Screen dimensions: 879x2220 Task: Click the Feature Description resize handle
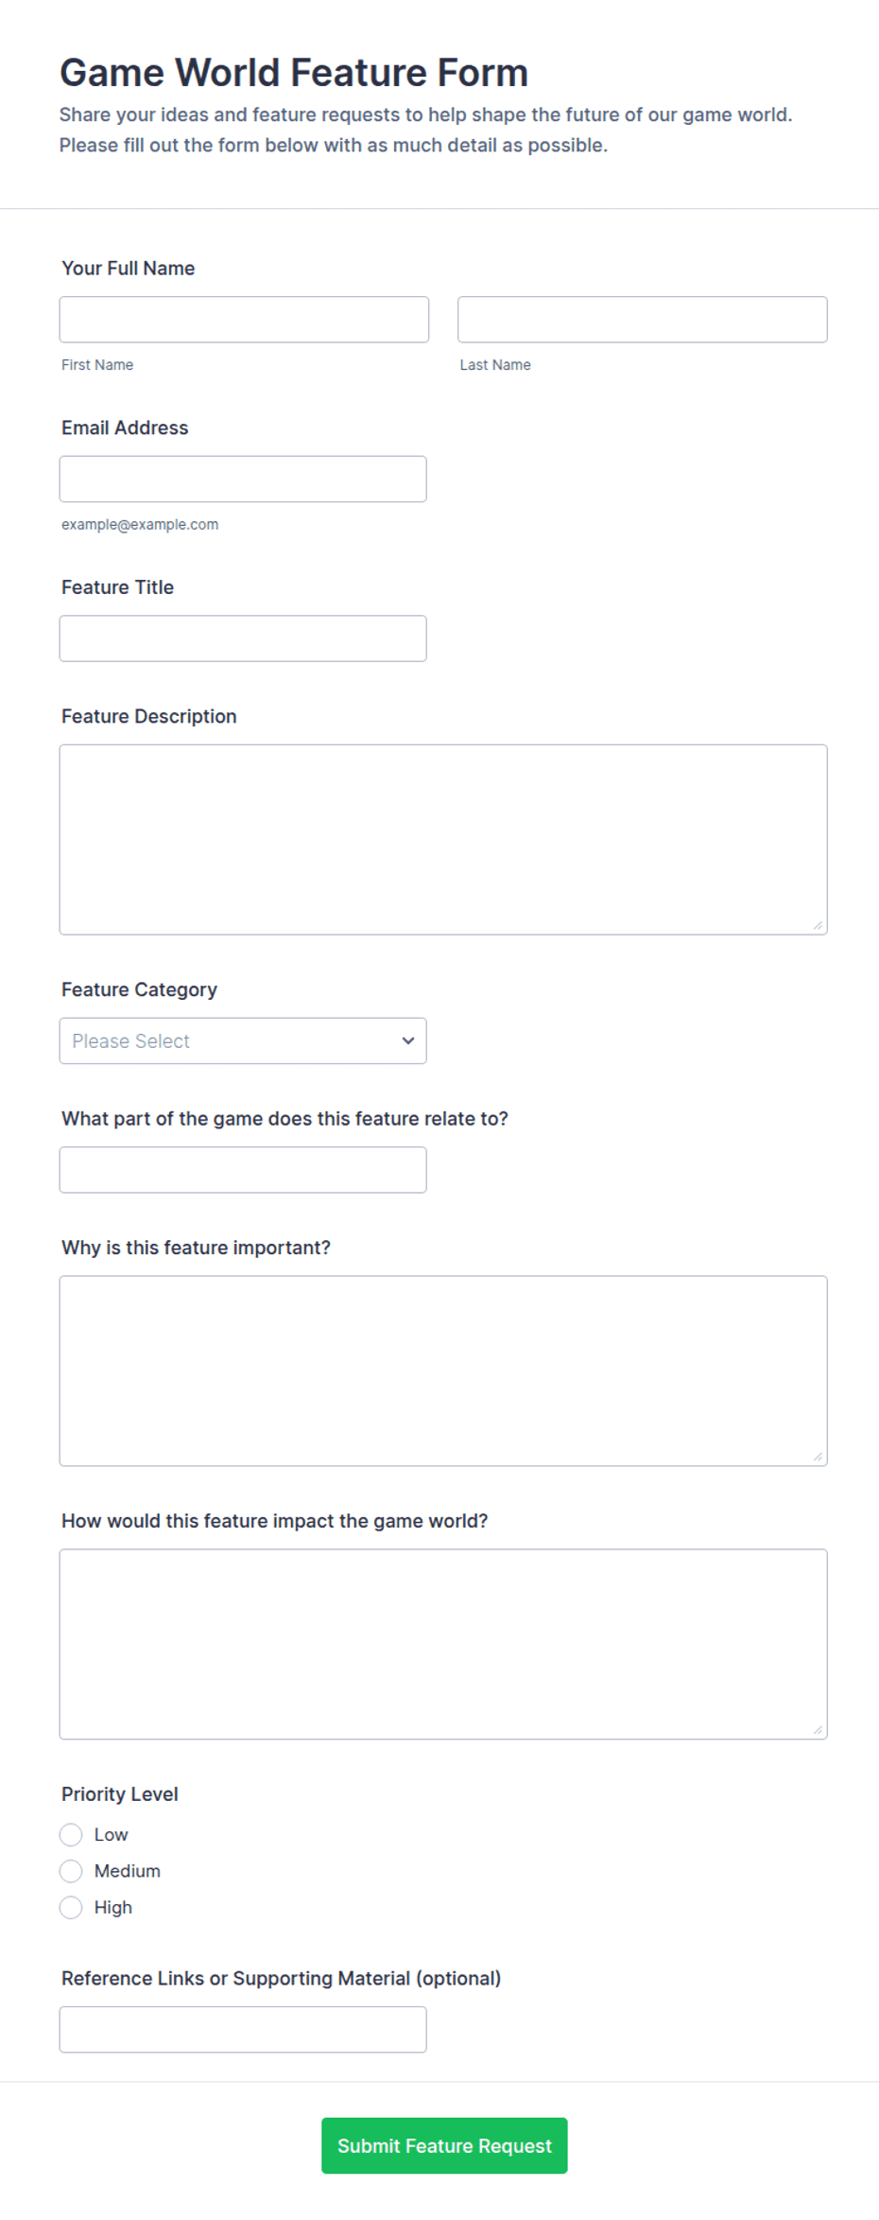click(x=818, y=925)
